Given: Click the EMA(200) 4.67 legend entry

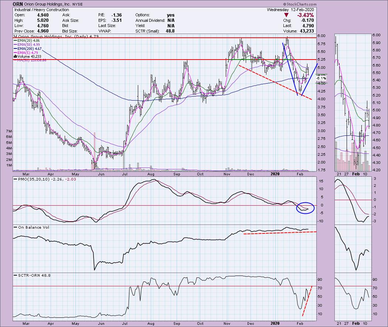Looking at the screenshot, I should 27,49.
